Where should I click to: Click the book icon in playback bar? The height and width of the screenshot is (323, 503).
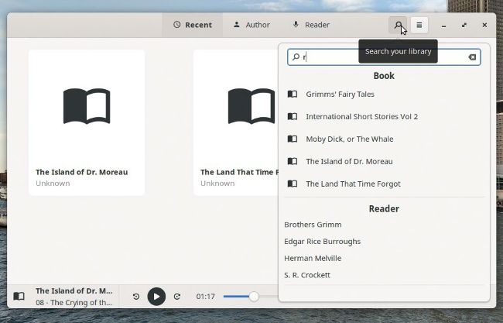tap(19, 297)
